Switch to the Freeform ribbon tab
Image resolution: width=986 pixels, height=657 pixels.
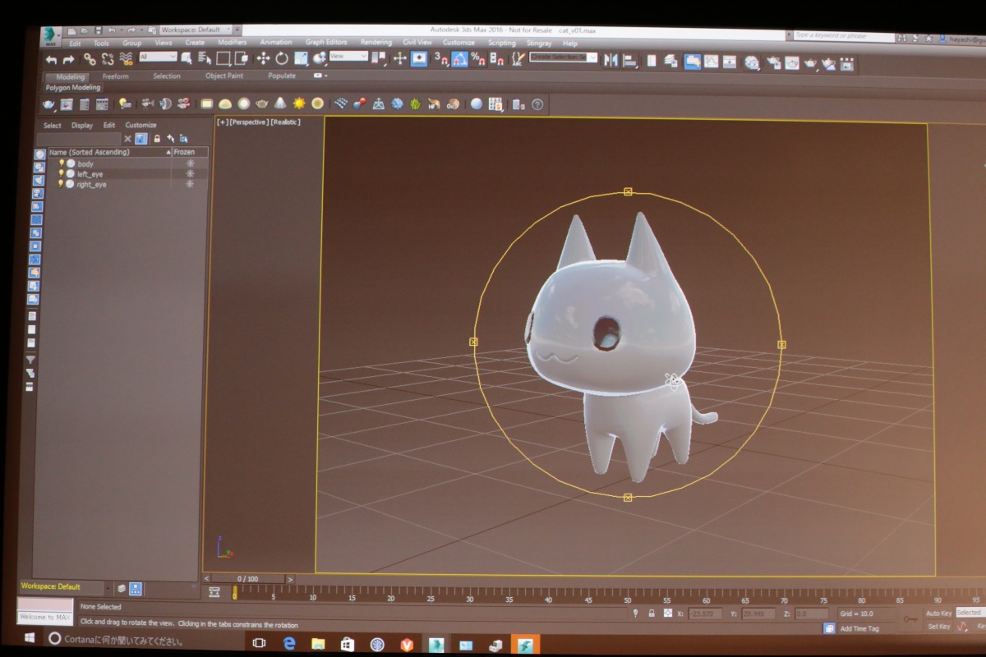[115, 76]
